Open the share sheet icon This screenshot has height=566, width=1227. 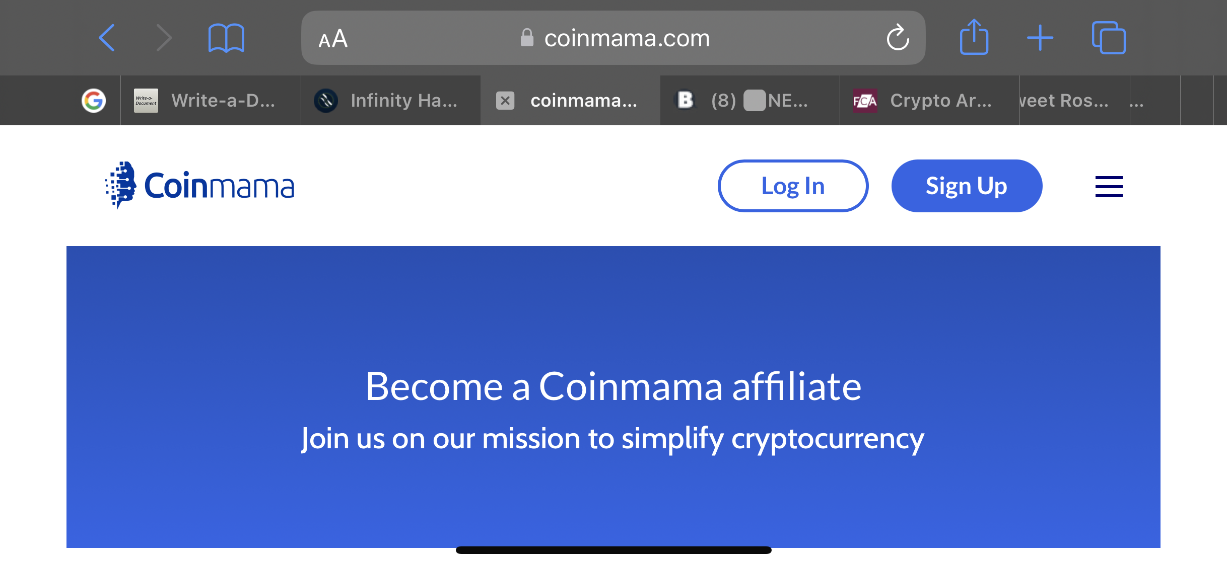[x=974, y=37]
